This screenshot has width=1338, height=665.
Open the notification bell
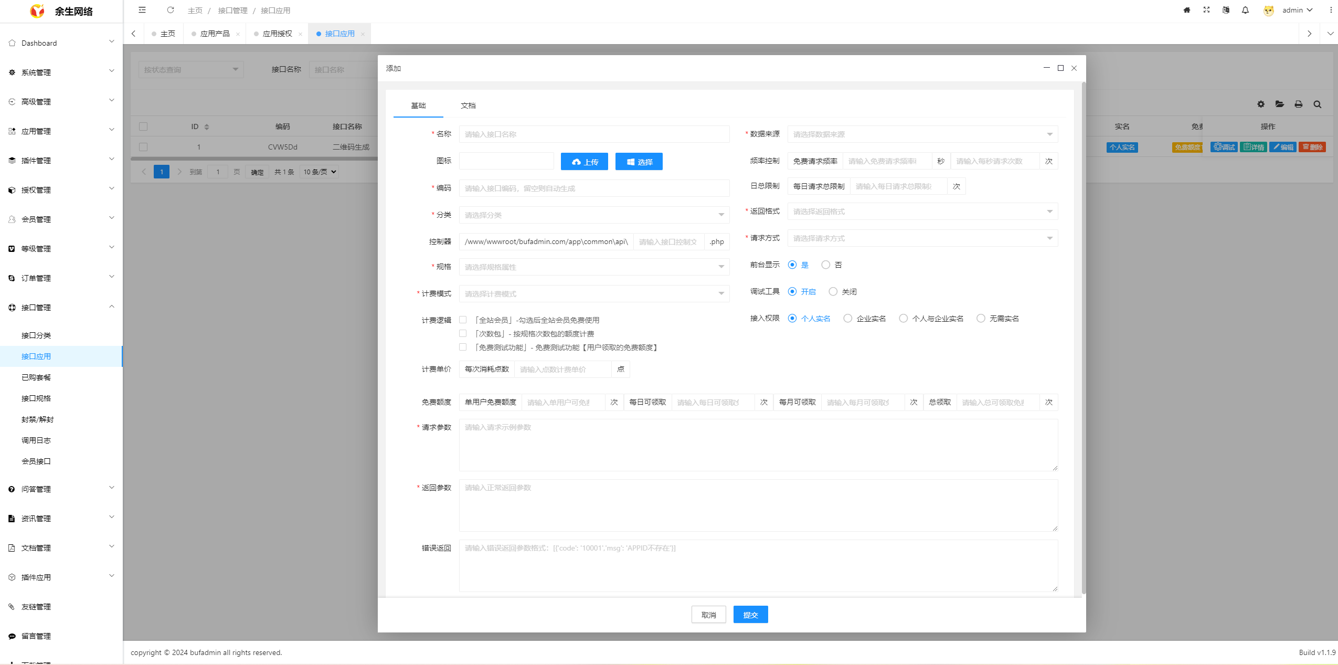pyautogui.click(x=1245, y=10)
